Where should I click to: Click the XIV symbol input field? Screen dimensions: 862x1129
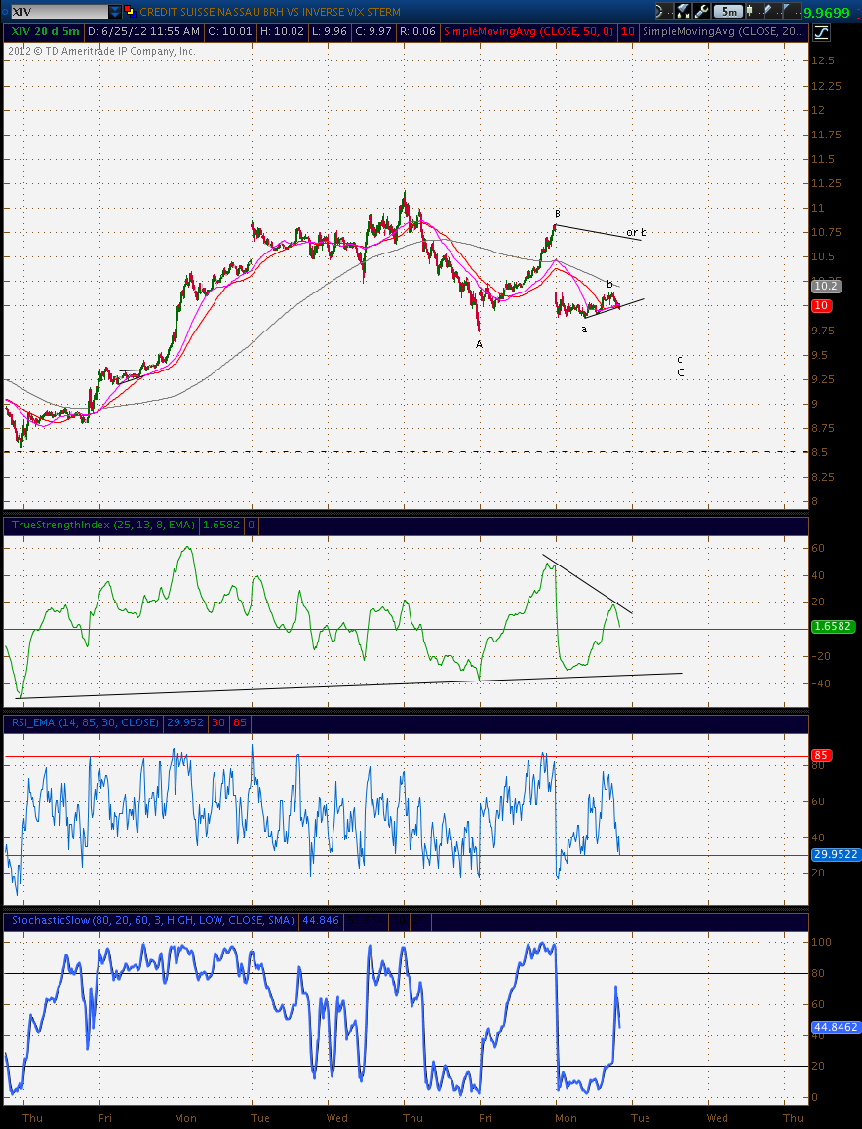59,12
